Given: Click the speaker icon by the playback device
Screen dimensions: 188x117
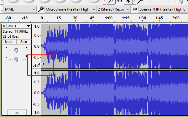Looking at the screenshot, I should (135, 9).
